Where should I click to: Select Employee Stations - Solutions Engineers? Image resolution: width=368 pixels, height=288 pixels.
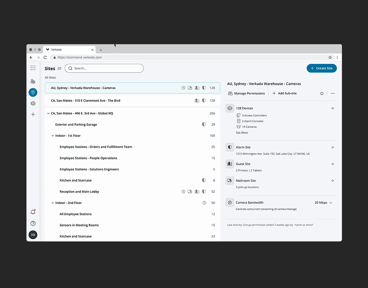pyautogui.click(x=133, y=169)
